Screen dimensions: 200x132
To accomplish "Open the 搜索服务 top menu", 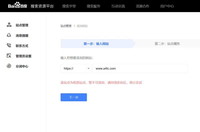I will 93,6.
